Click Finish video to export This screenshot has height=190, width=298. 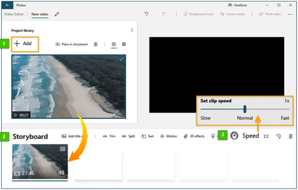270,14
